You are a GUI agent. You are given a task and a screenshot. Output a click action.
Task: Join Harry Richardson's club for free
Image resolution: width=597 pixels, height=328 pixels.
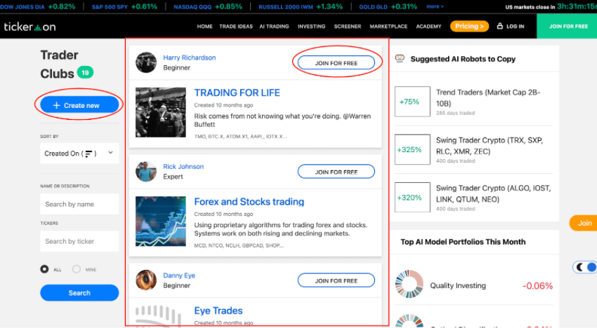tap(336, 62)
